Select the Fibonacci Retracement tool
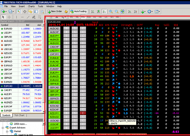The image size is (190, 136). tap(40, 17)
